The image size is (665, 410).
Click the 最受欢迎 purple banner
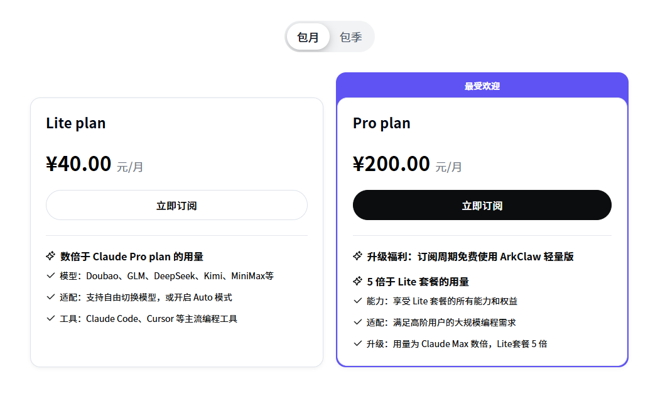[482, 86]
